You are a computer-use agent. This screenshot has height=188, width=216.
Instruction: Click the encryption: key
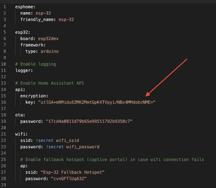coord(34,96)
